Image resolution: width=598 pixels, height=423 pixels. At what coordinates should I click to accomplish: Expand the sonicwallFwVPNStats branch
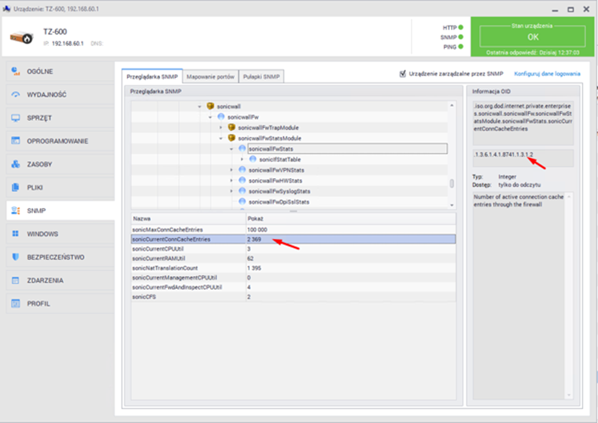click(231, 170)
